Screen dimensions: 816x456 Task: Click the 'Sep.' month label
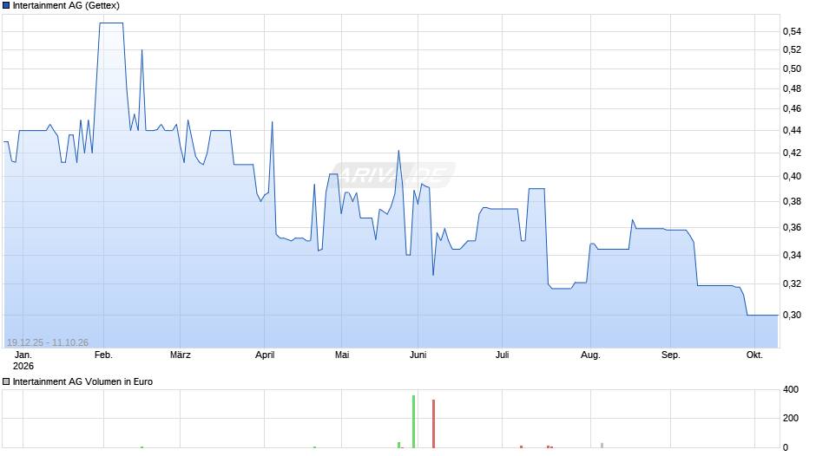click(x=671, y=355)
